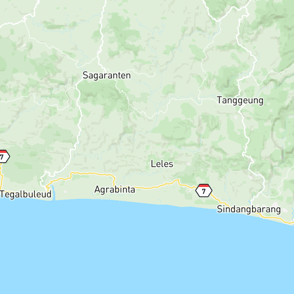Select the Tanggeung place label
Screen dimensions: 294x294
[x=240, y=100]
